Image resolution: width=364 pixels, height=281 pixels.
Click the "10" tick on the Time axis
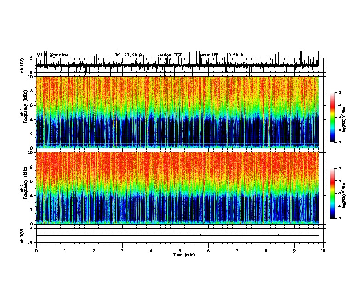pos(323,251)
